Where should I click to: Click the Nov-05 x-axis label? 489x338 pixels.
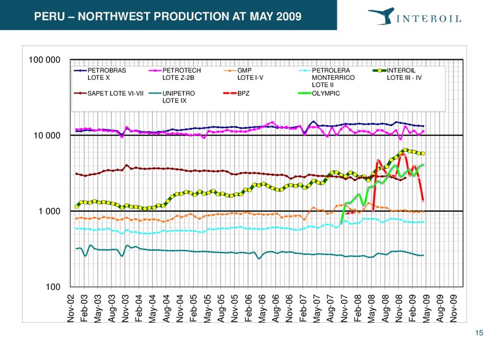[235, 309]
